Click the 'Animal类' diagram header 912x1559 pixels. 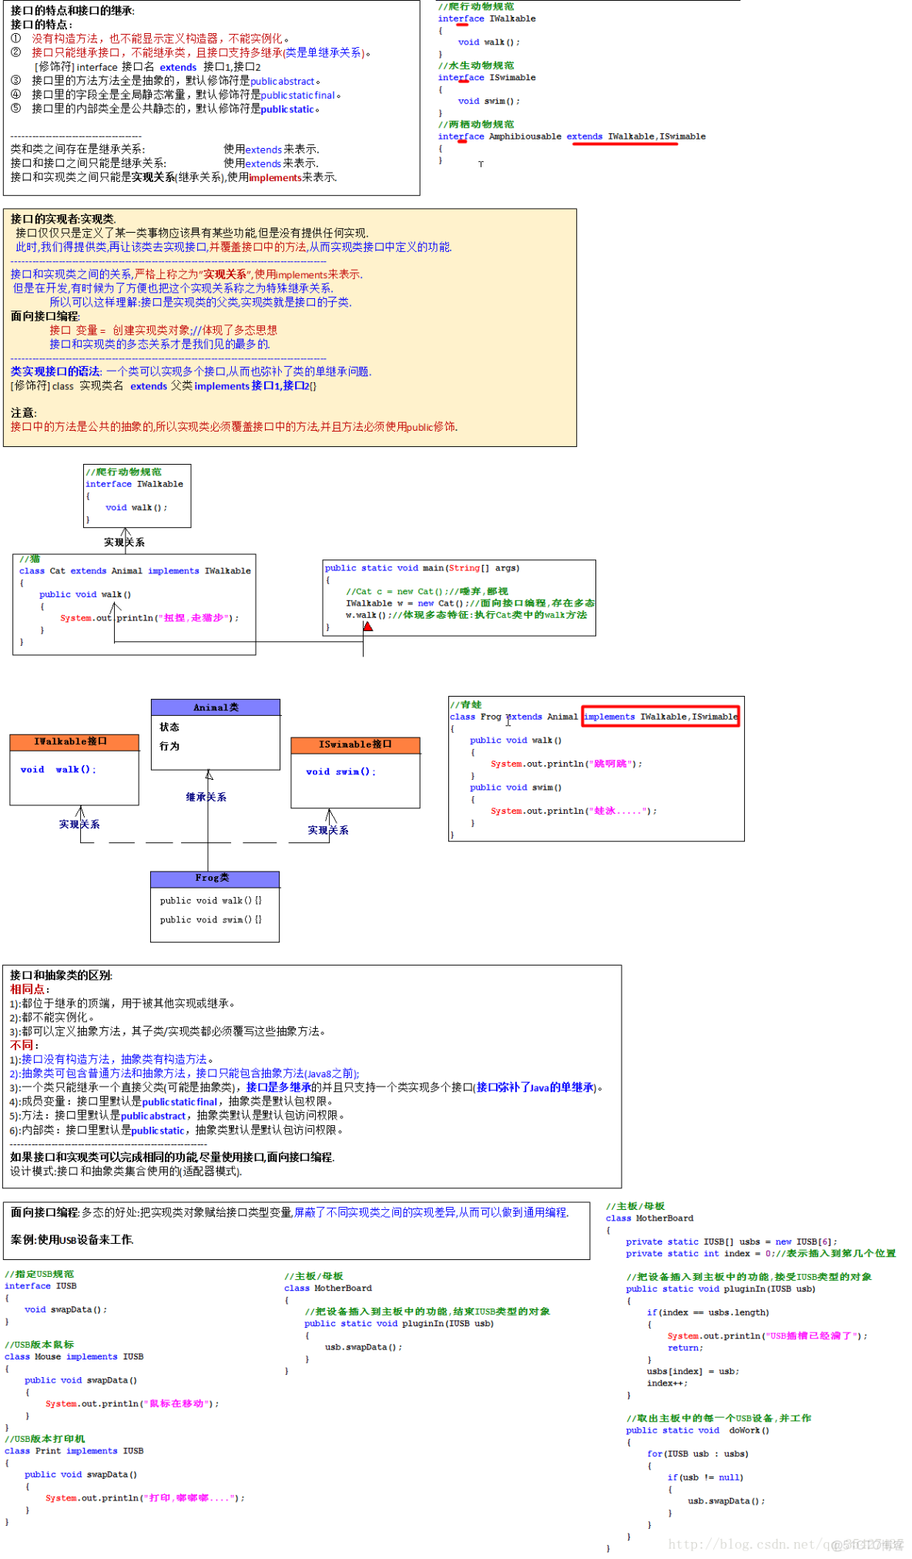216,707
